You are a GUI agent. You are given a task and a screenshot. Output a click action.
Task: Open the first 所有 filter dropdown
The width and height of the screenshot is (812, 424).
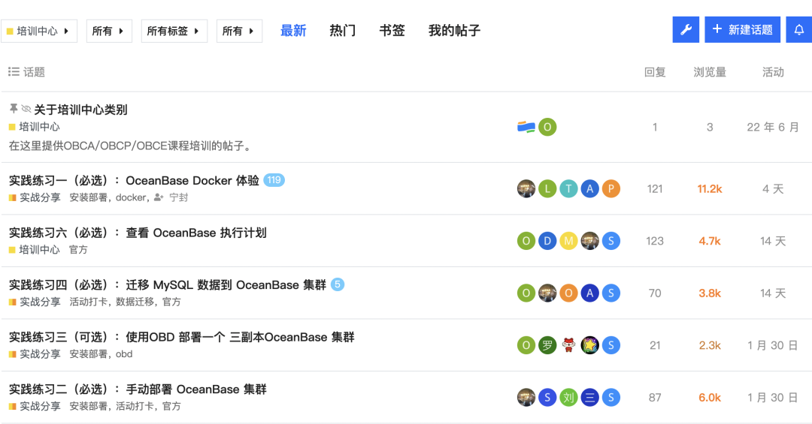click(109, 31)
